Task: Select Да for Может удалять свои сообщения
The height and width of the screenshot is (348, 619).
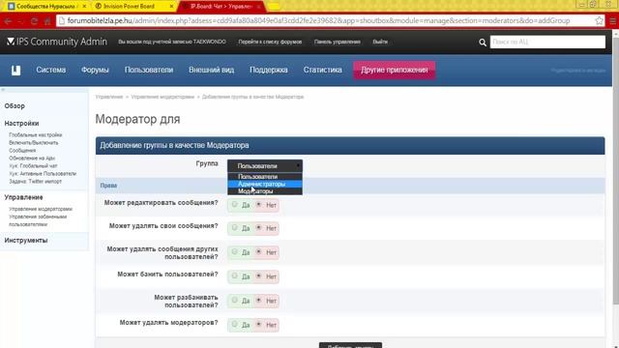Action: click(235, 228)
